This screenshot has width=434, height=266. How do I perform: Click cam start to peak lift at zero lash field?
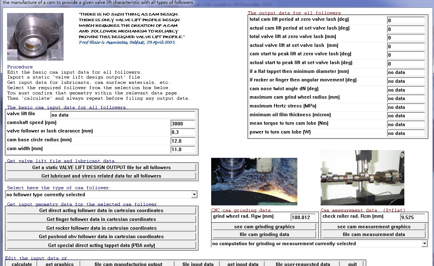406,55
